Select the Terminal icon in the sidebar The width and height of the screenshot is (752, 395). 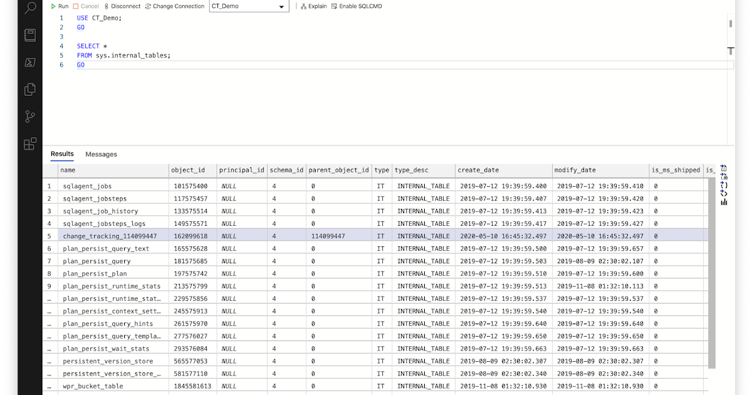[29, 62]
